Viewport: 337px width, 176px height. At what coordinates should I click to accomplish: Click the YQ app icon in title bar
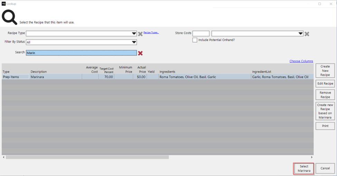coord(3,4)
